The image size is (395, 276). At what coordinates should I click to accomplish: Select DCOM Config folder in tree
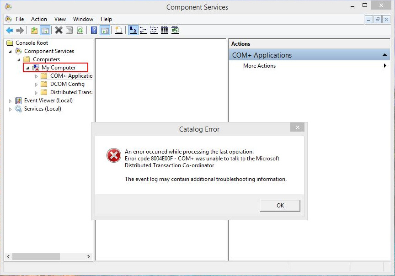pyautogui.click(x=67, y=84)
